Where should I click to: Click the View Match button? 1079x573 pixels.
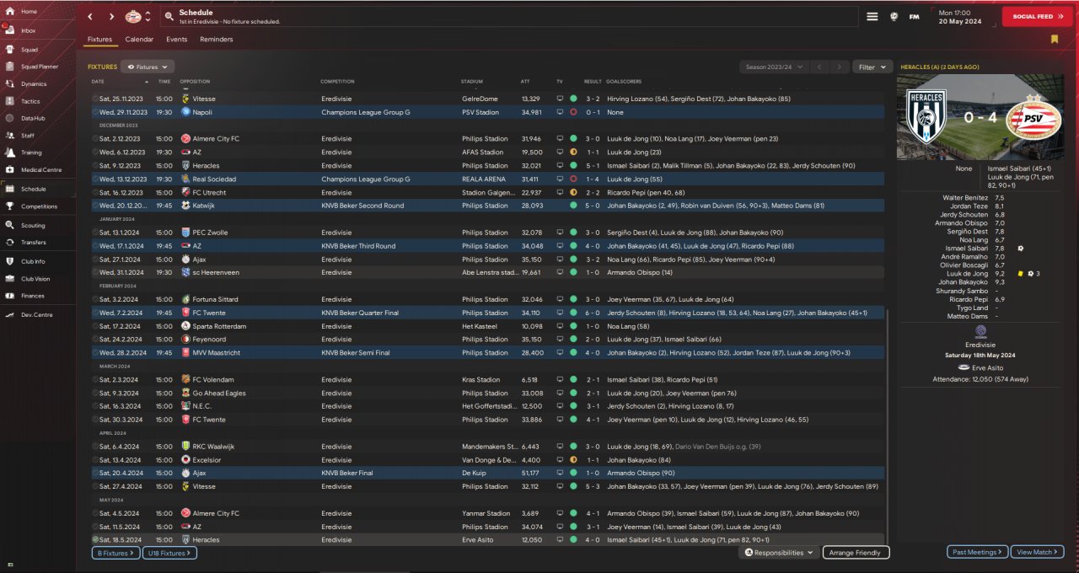[1038, 552]
